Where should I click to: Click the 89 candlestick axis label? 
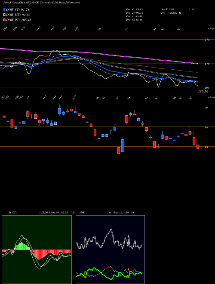point(206,148)
